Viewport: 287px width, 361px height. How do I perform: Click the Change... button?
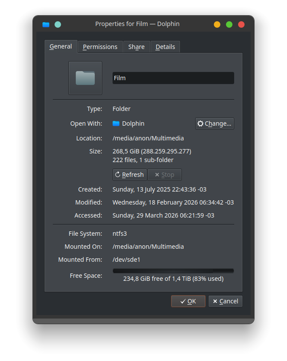215,124
